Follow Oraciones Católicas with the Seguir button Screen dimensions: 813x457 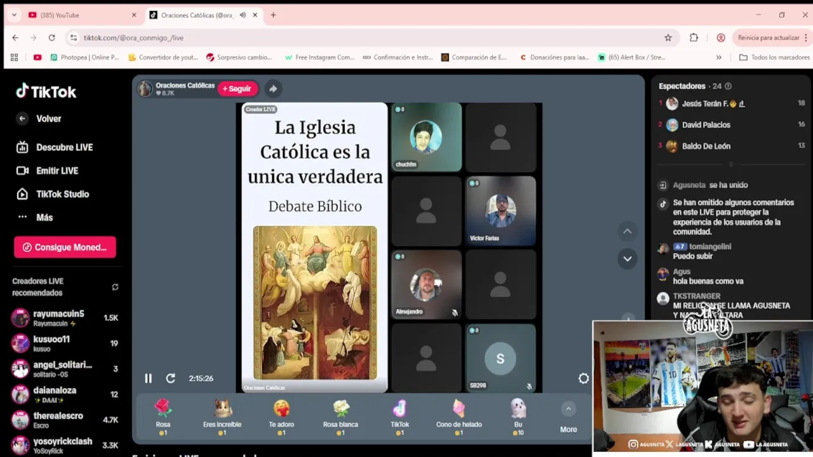[x=238, y=89]
